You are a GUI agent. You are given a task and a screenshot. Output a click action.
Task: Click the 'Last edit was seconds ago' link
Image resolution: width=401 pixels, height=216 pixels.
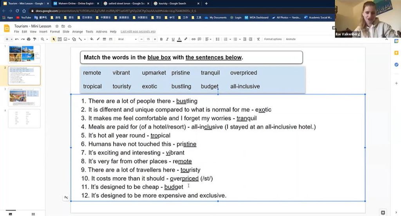tap(138, 32)
